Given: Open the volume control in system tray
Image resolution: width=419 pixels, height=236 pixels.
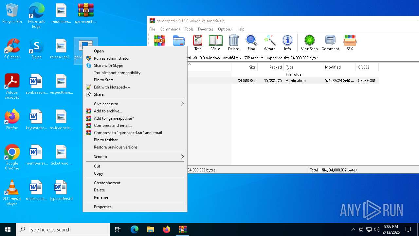Looking at the screenshot, I should pyautogui.click(x=377, y=229).
